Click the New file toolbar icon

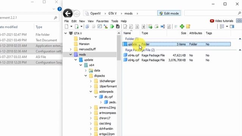point(67,26)
